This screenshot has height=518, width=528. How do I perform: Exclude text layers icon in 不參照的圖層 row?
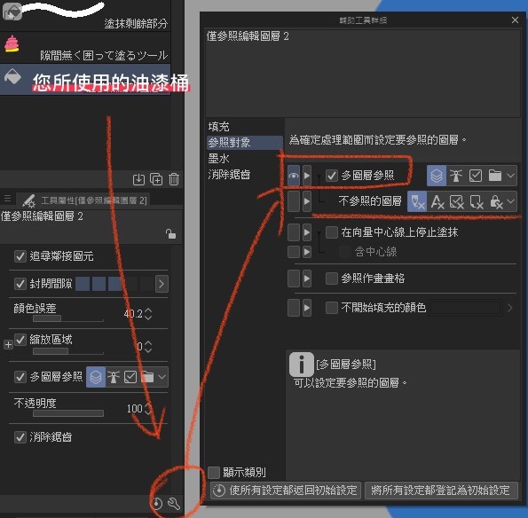(437, 201)
